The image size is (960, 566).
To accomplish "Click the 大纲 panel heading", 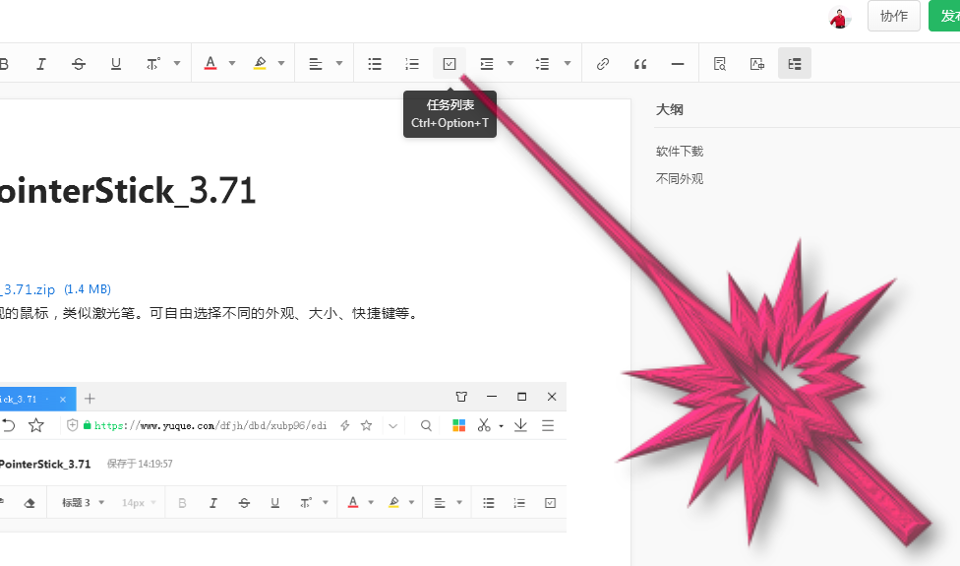I will [669, 109].
